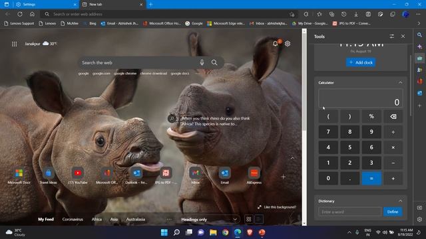Open the YouTube quick link tile
This screenshot has width=426, height=239.
point(78,175)
